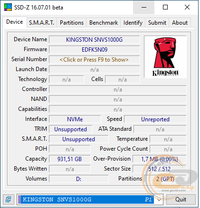Click the Sector Size value 512 / 512
The width and height of the screenshot is (200, 208).
click(x=160, y=169)
